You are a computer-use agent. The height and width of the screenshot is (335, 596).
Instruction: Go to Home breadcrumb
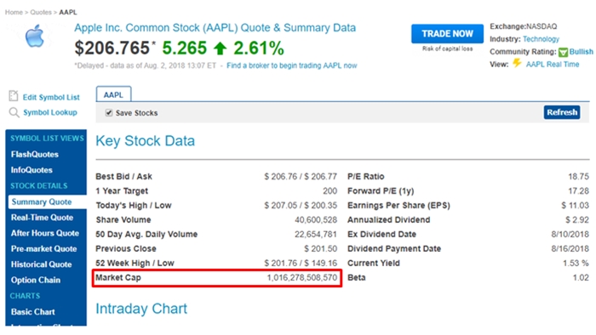tap(14, 12)
